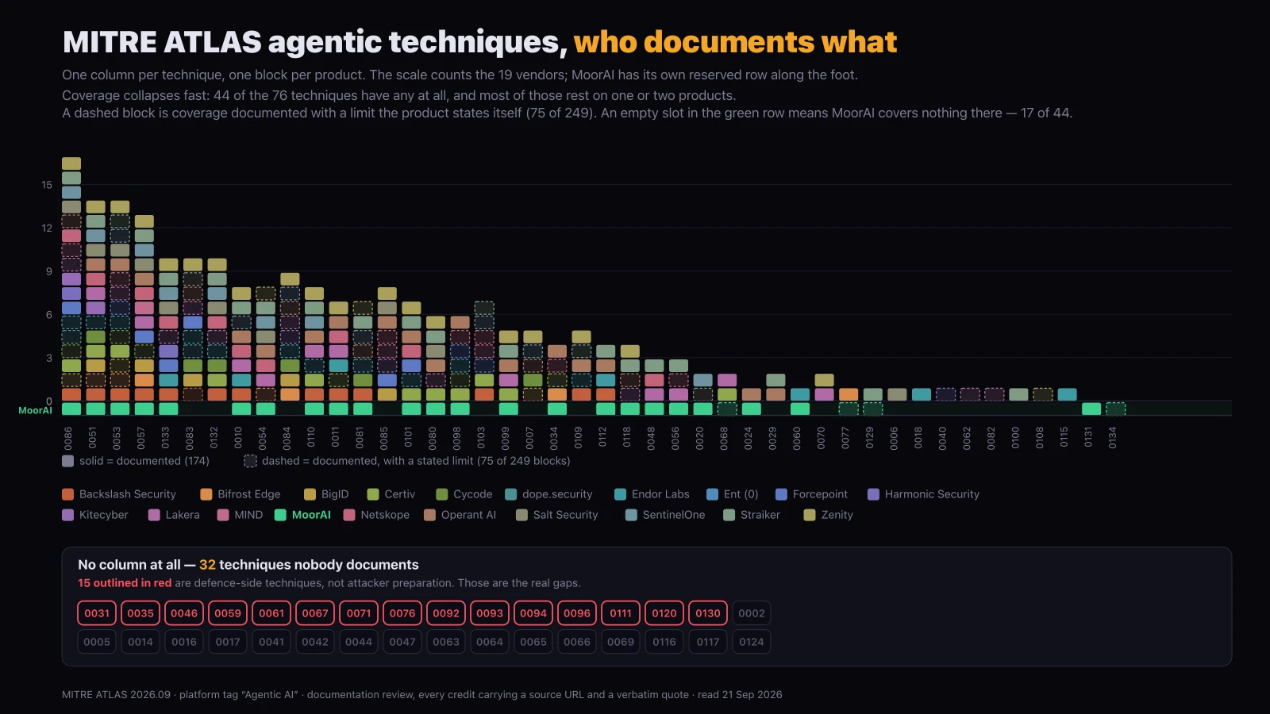Click the "15 outlined in red" text

click(x=125, y=583)
